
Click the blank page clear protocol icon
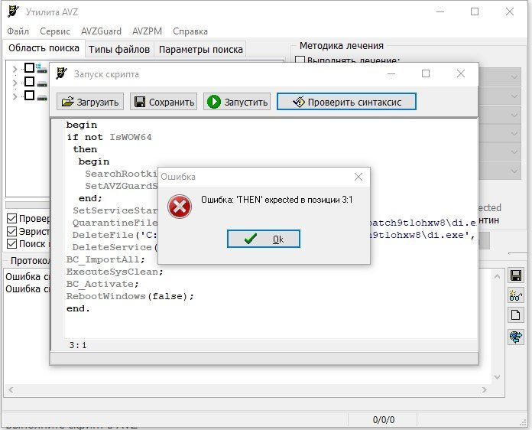(516, 315)
